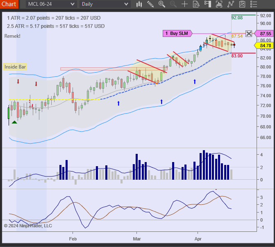Open the Daily interval dropdown
275x247 pixels.
coord(105,4)
